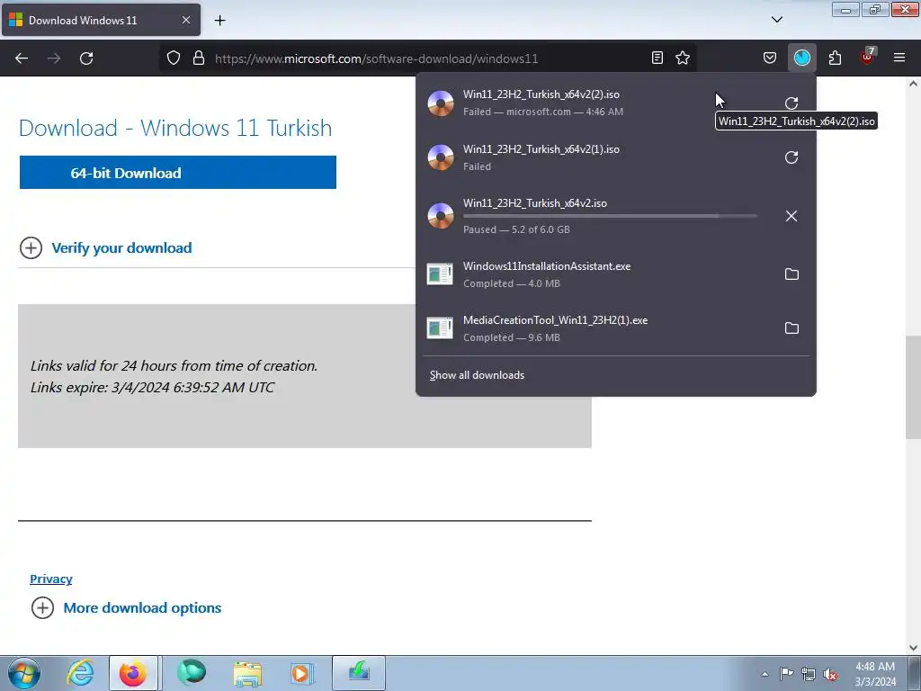The image size is (921, 691).
Task: Click the paused Win11_23H2_Turkish_x64v2.iso entry name
Action: (534, 203)
